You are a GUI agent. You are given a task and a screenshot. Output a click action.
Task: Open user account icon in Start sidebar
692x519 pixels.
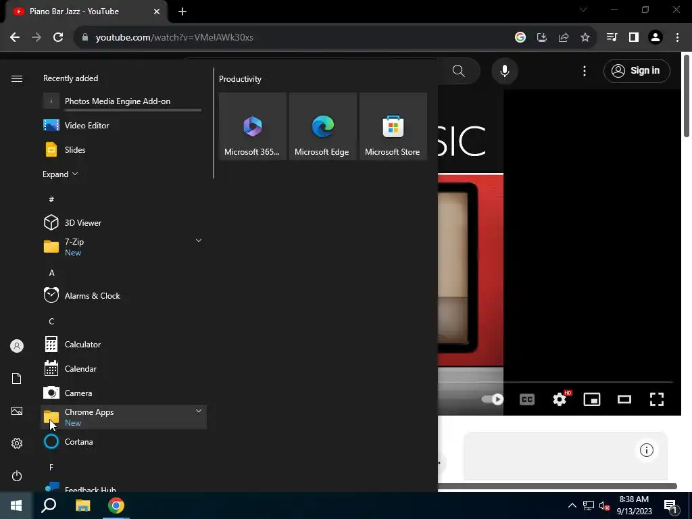click(x=17, y=346)
